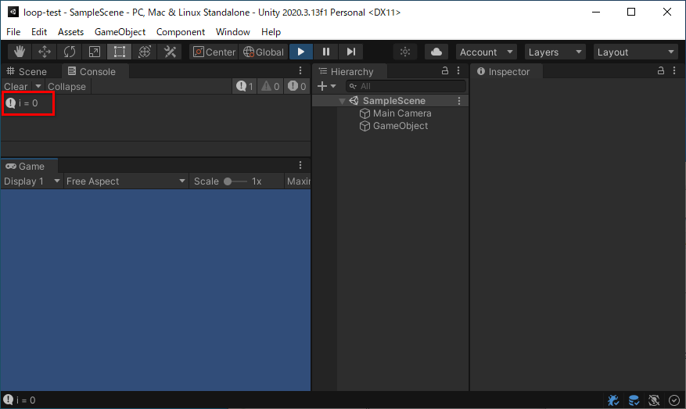
Task: Select the Transform tool
Action: [145, 52]
